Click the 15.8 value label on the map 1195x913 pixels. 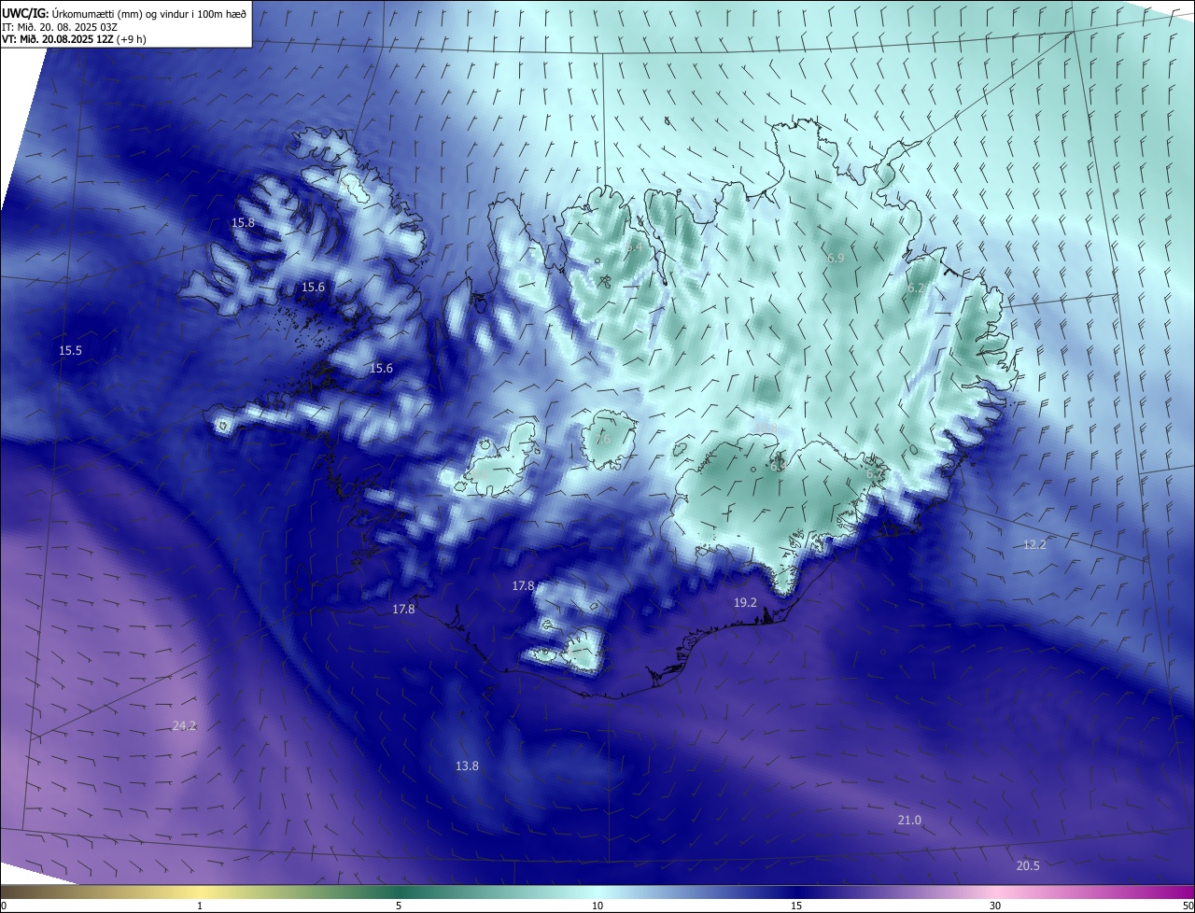(x=243, y=223)
